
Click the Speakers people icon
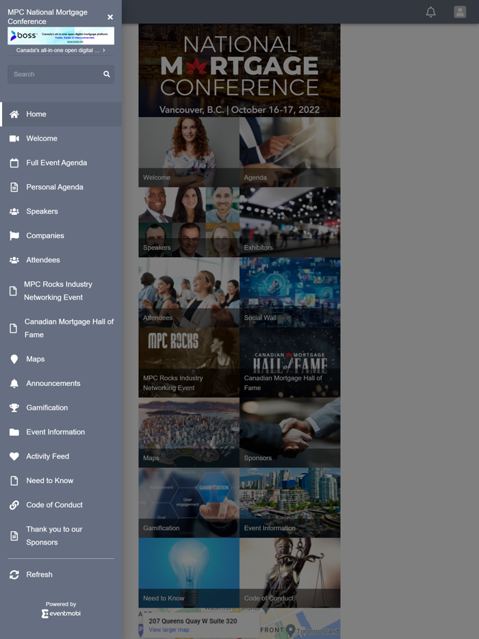(14, 211)
